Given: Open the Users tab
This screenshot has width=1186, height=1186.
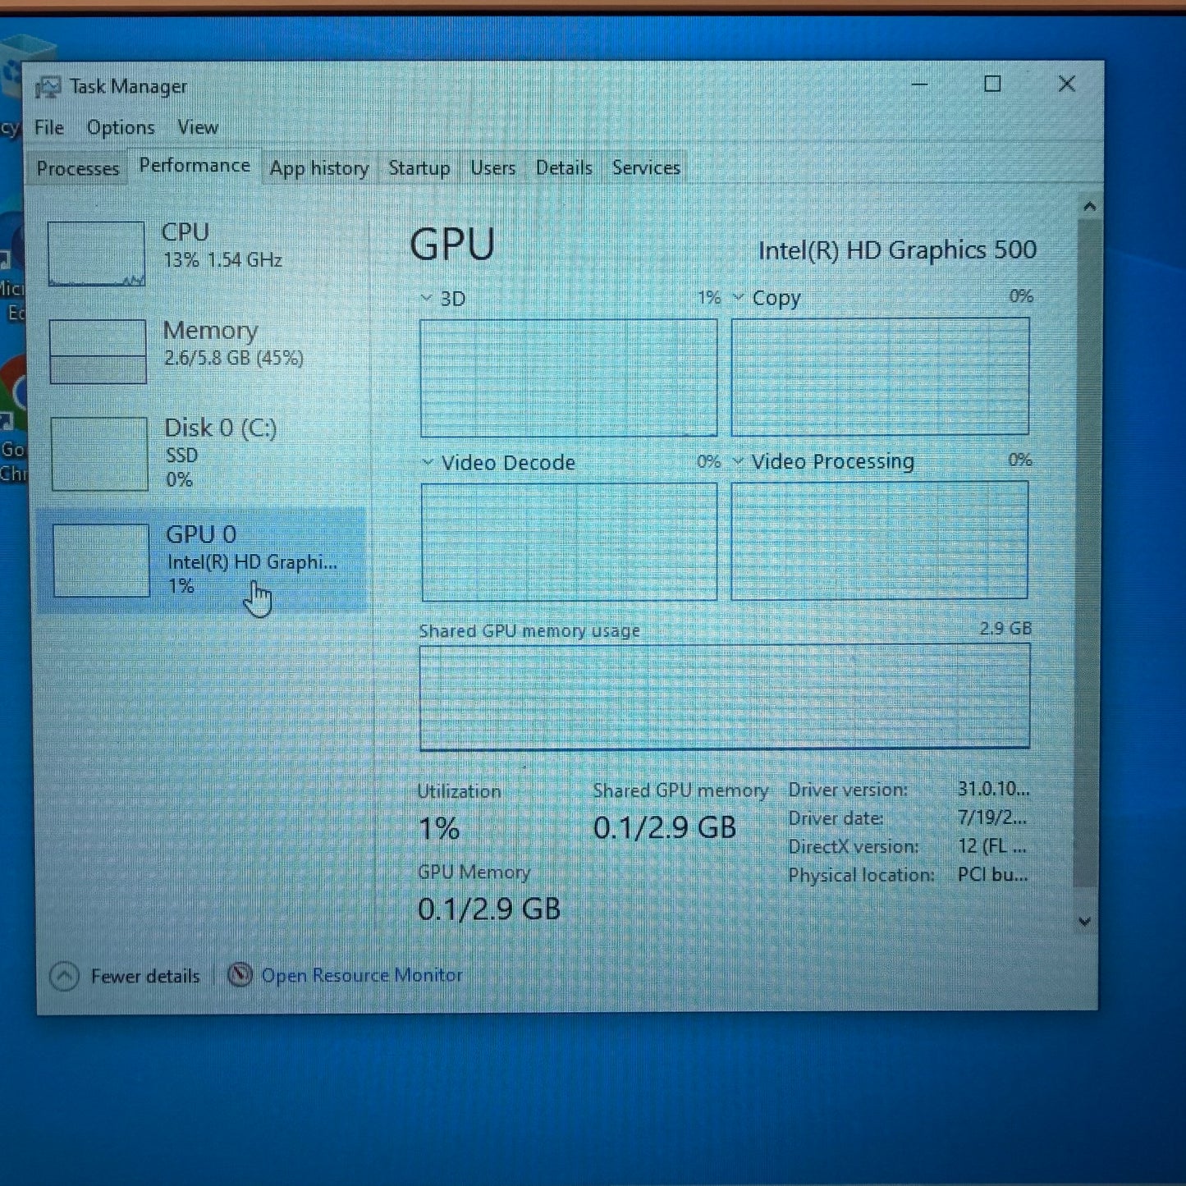Looking at the screenshot, I should tap(492, 168).
